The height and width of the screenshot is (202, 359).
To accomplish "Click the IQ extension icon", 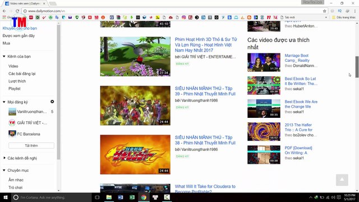I will point(340,11).
